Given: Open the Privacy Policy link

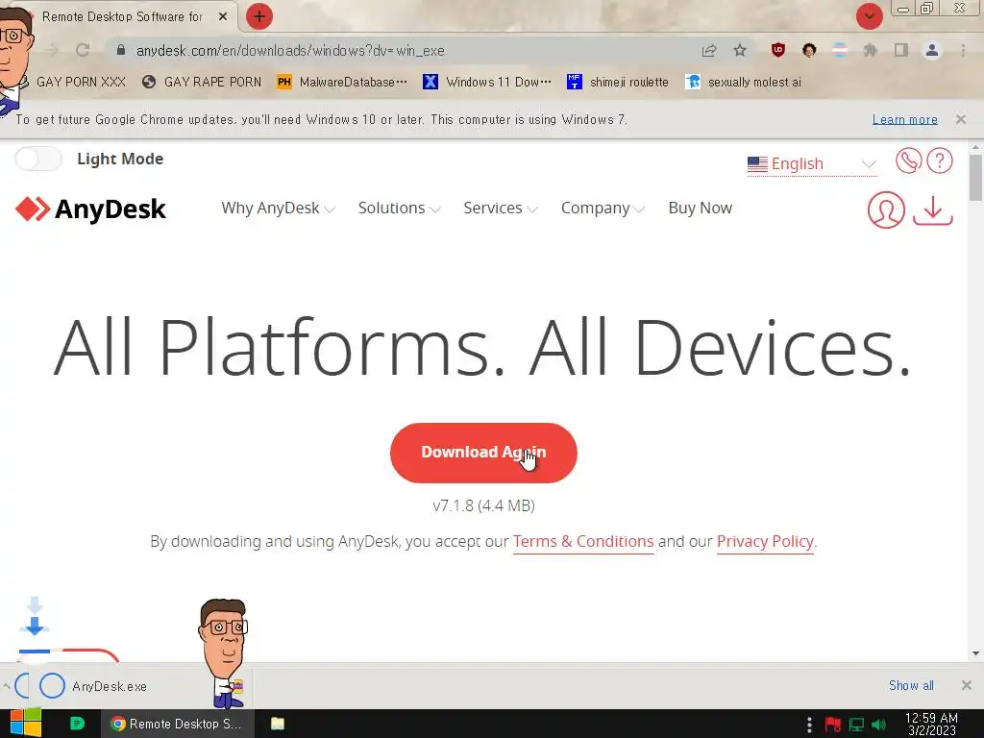Looking at the screenshot, I should point(765,541).
